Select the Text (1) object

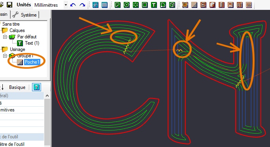point(32,43)
